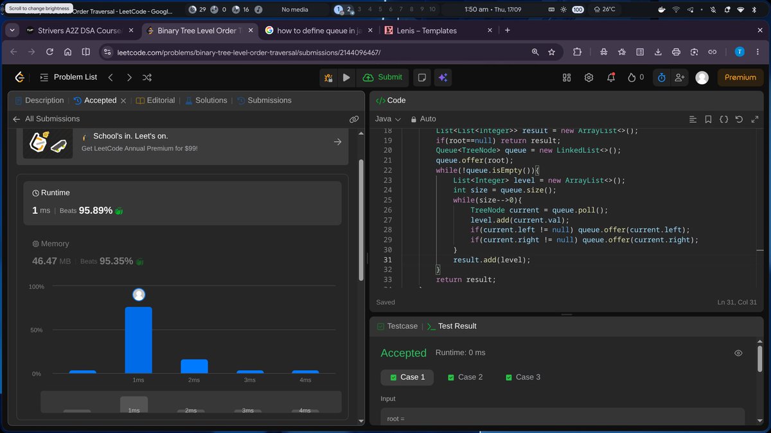The width and height of the screenshot is (771, 433).
Task: Click the address bar URL
Action: [249, 53]
